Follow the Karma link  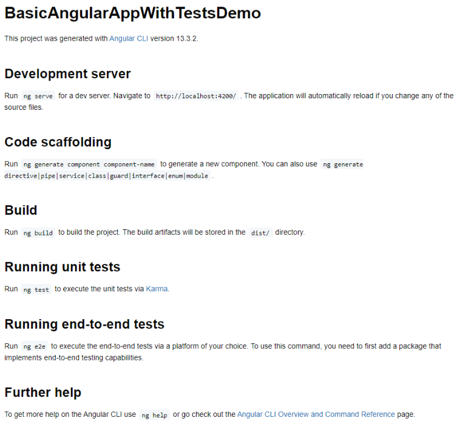[x=157, y=289]
